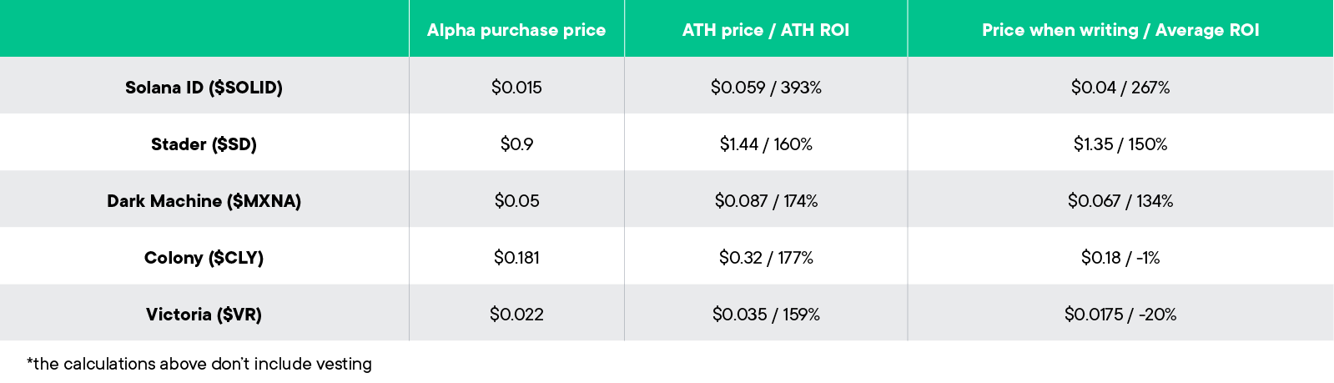Viewport: 1334px width, 383px height.
Task: Click the vesting calculations footnote text
Action: pos(199,364)
